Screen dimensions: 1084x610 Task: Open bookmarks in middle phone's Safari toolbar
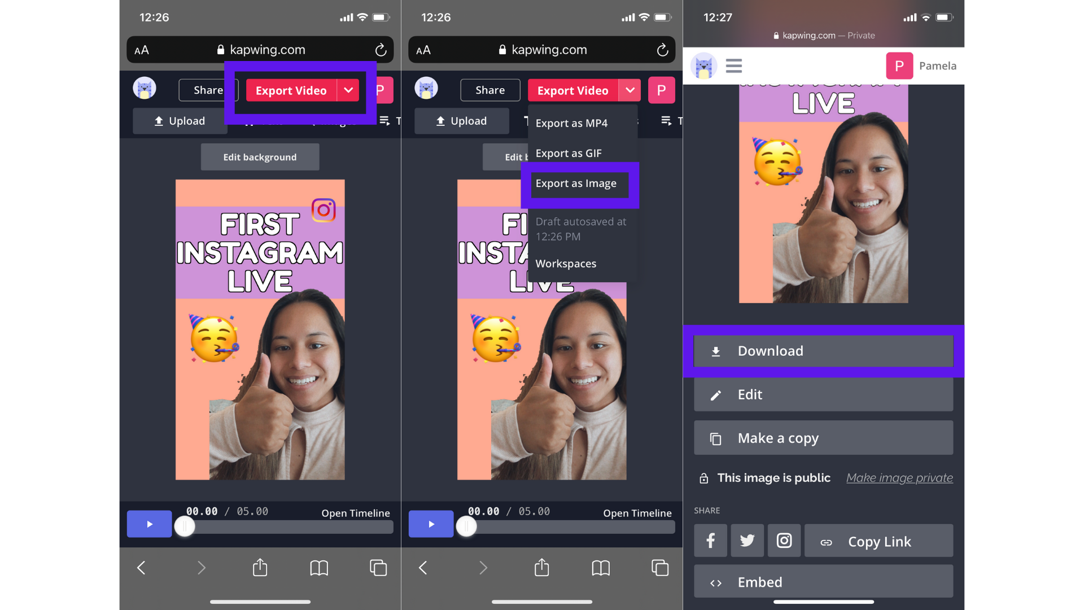[x=601, y=568]
